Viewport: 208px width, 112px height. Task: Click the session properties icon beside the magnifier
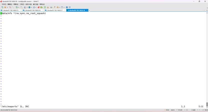pos(25,7)
